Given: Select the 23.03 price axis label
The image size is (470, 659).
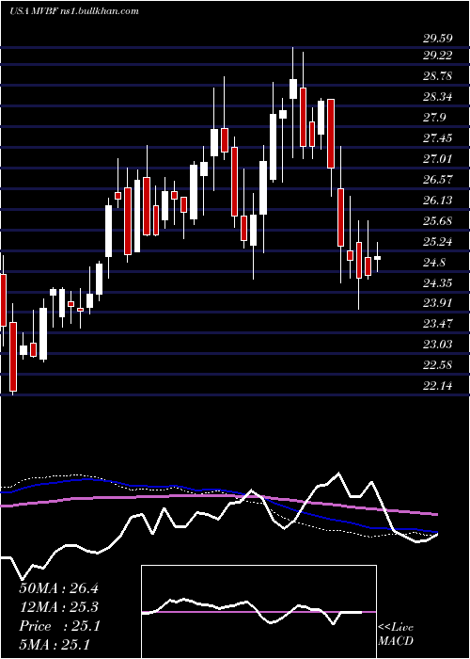Looking at the screenshot, I should (x=438, y=345).
